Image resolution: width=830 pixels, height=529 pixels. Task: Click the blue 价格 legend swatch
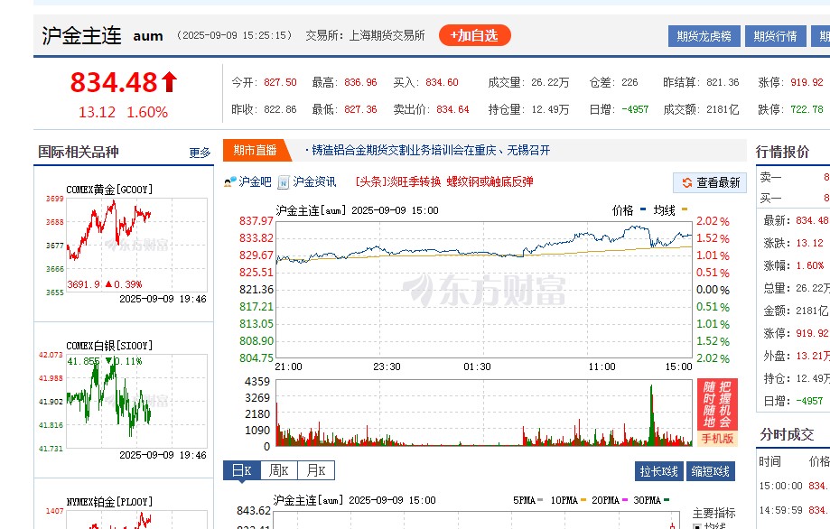click(643, 209)
